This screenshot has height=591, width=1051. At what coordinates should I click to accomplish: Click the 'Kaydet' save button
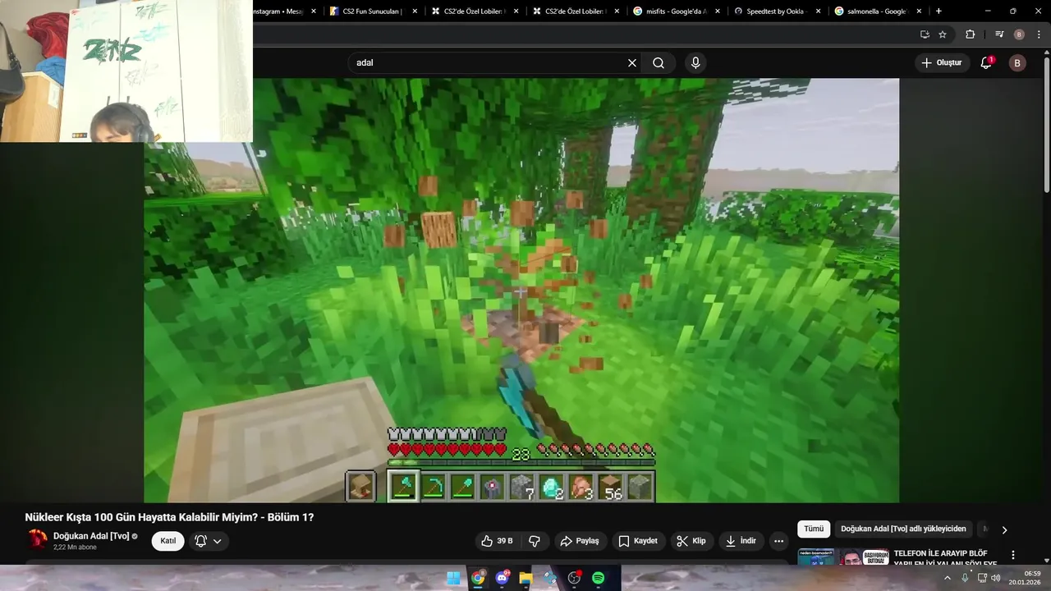[x=638, y=541]
